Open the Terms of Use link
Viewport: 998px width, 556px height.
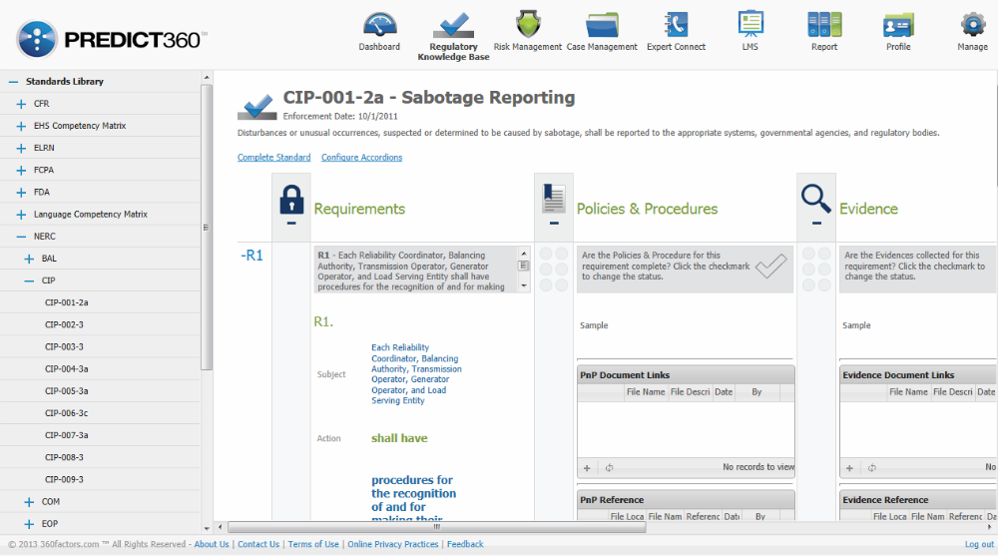click(313, 545)
